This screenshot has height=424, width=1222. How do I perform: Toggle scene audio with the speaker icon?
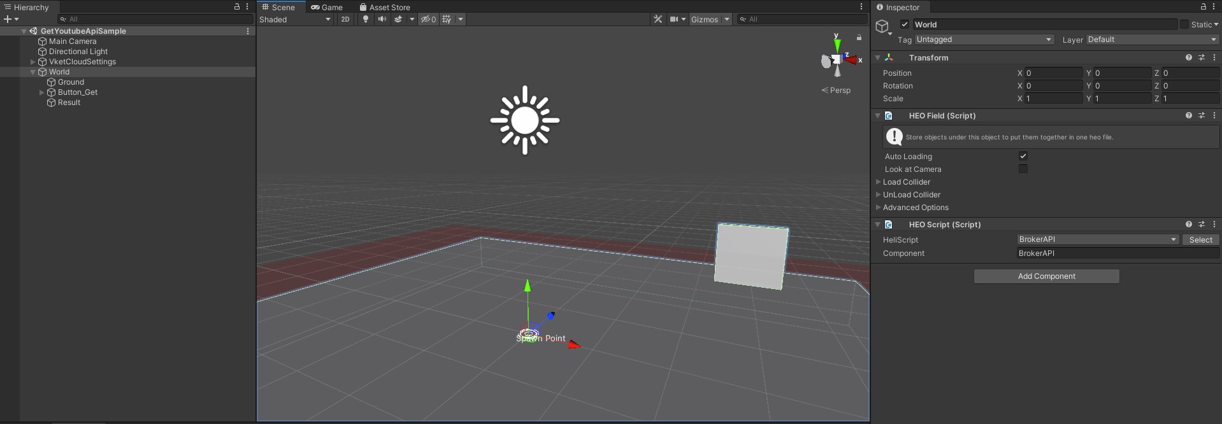click(382, 19)
